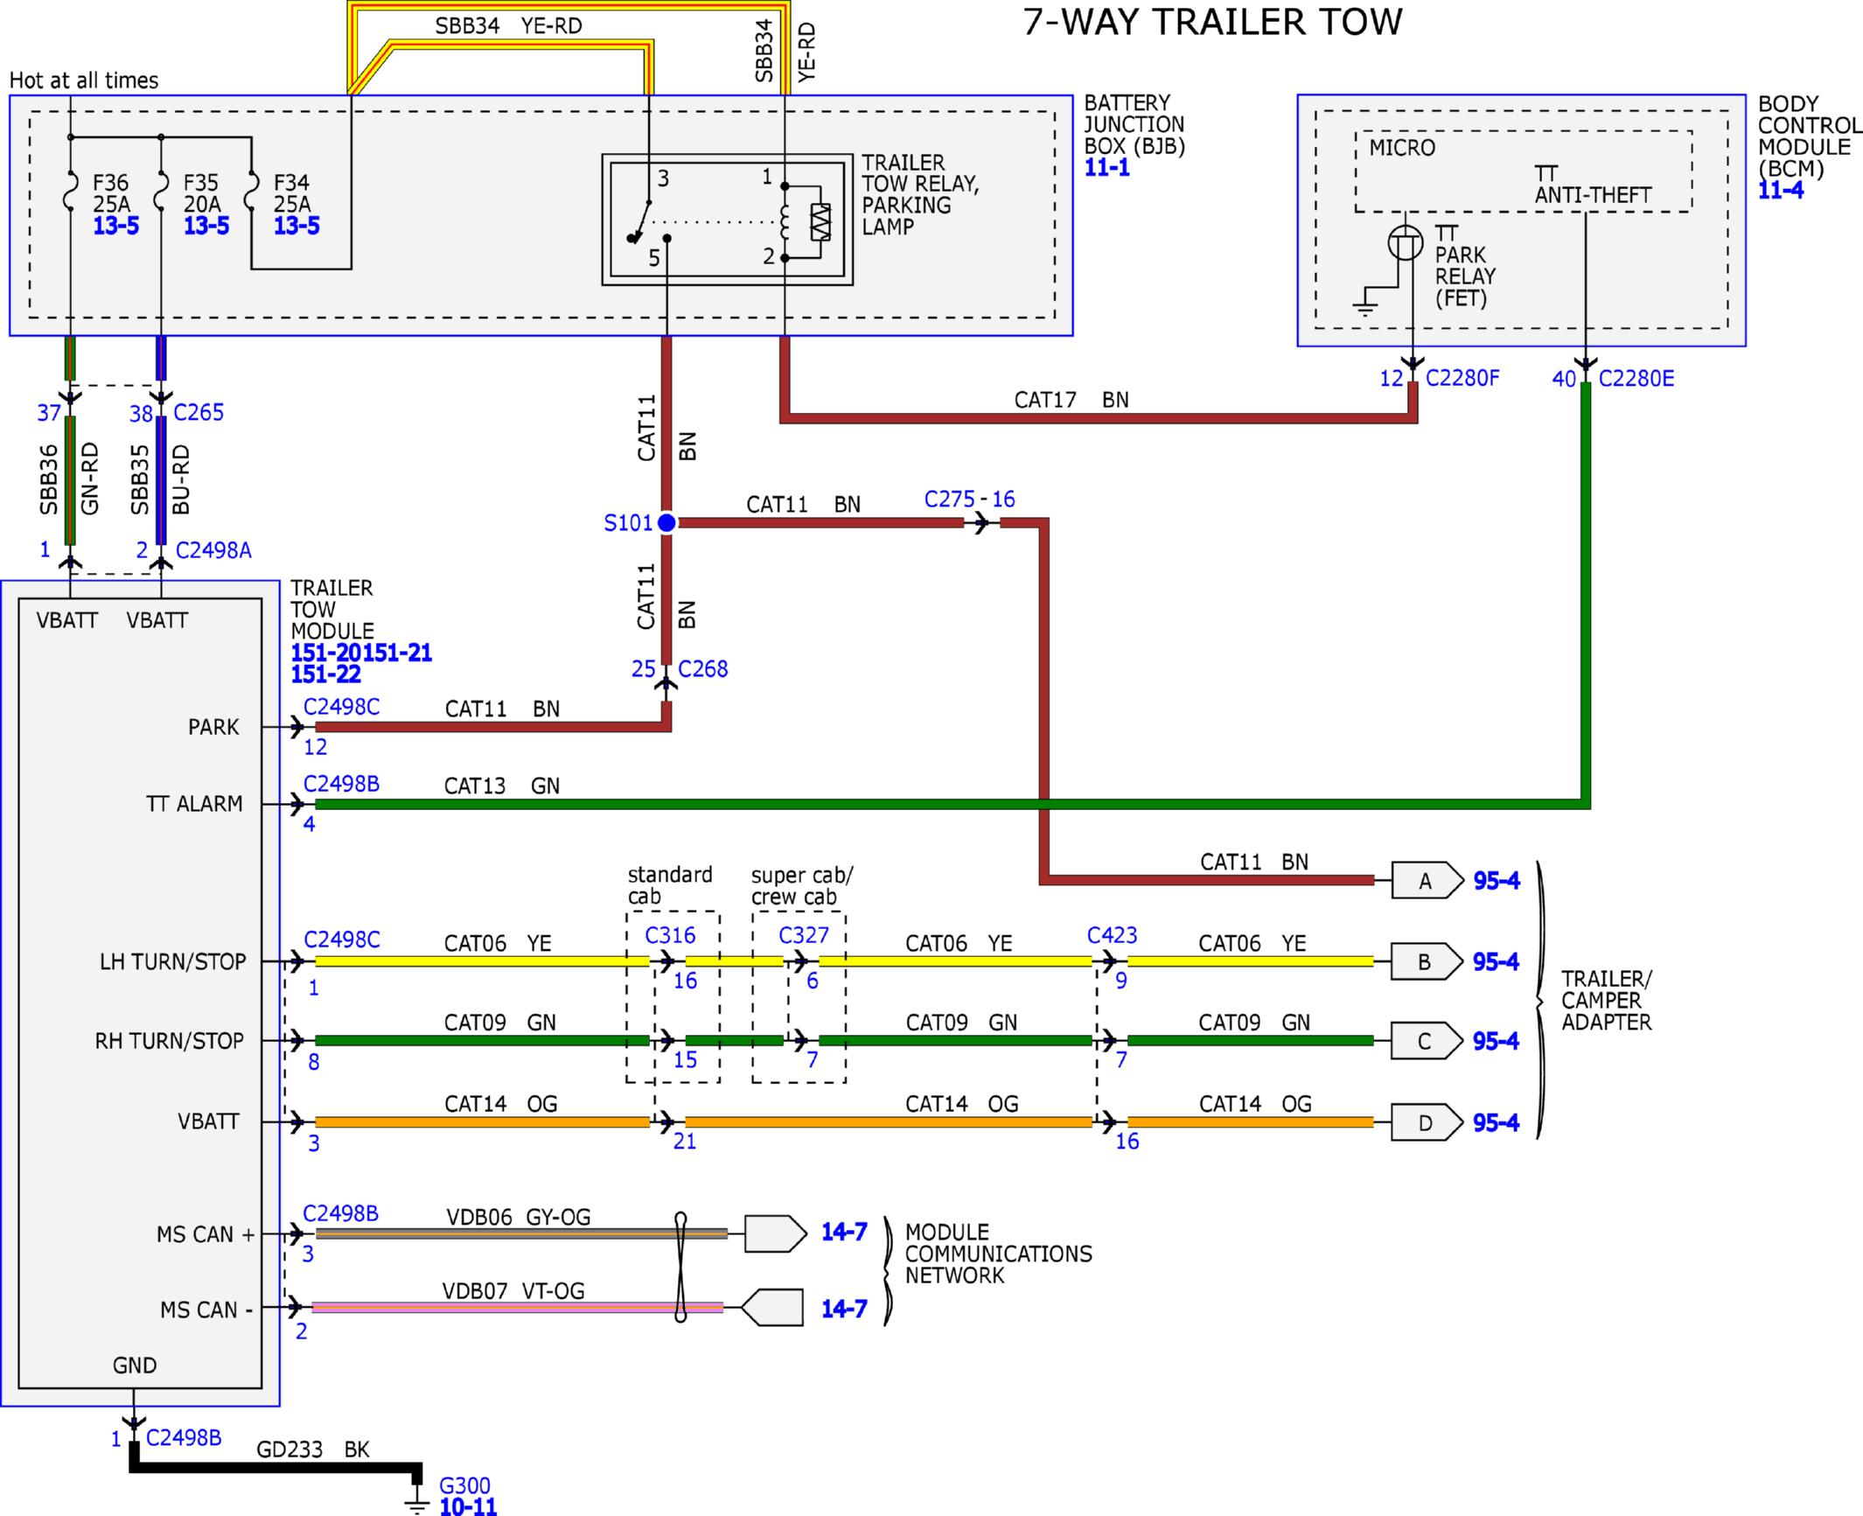Select the trailer tow relay coil symbol
Image resolution: width=1863 pixels, height=1516 pixels.
click(785, 222)
